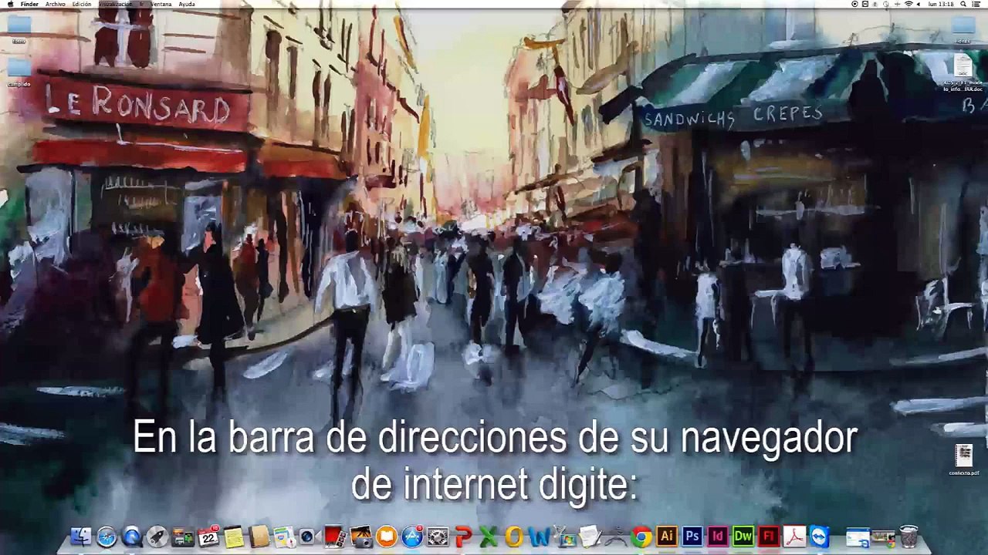This screenshot has height=555, width=988.
Task: Open Finder from the Dock
Action: [81, 536]
